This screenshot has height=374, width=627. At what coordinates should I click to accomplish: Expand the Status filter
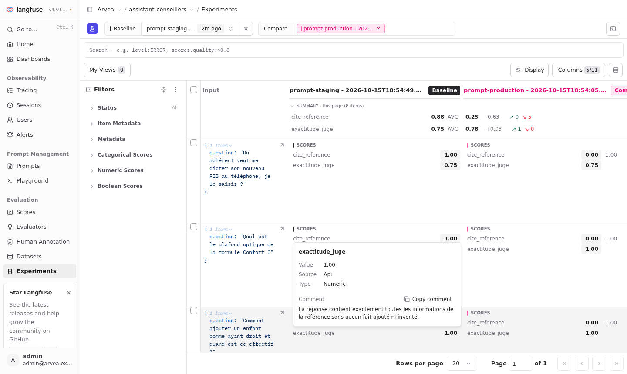[133, 108]
